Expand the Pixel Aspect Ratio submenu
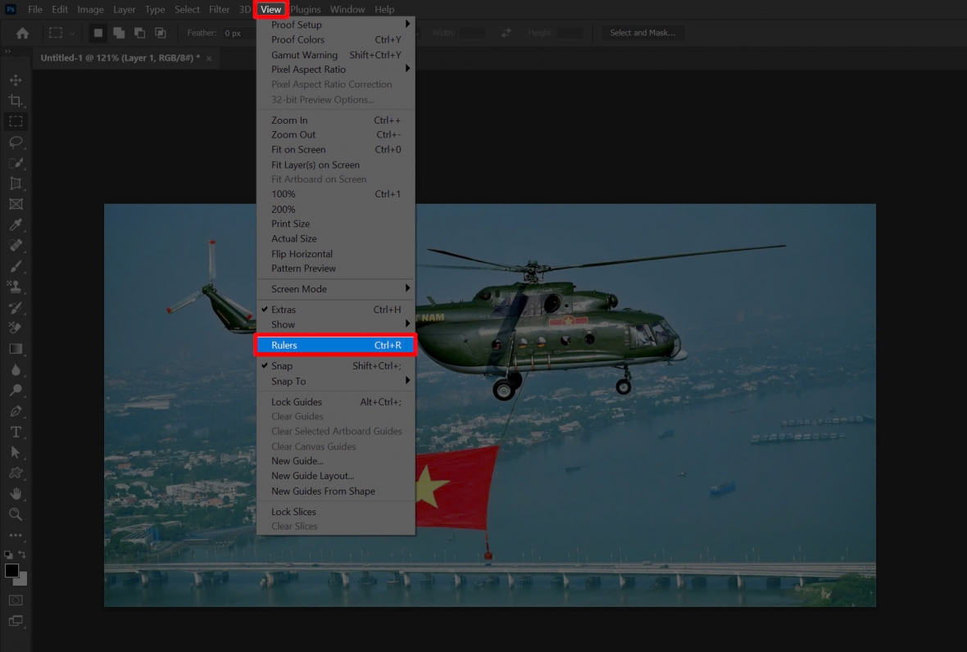Viewport: 967px width, 652px height. point(335,70)
